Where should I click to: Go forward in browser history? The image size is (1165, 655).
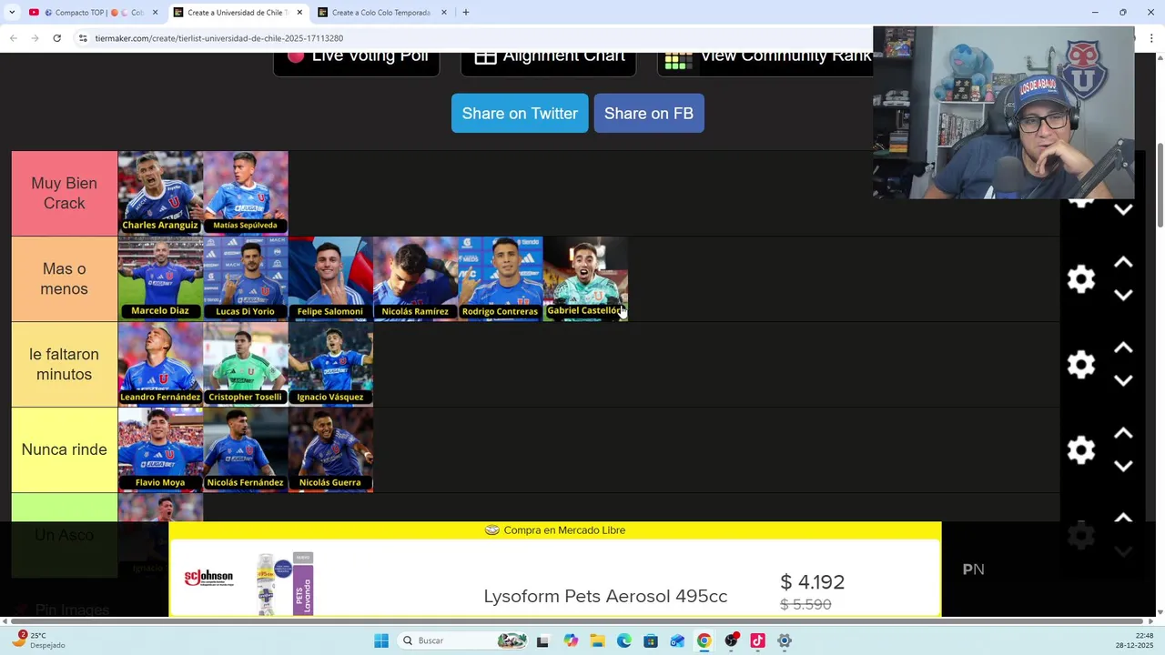pyautogui.click(x=35, y=38)
